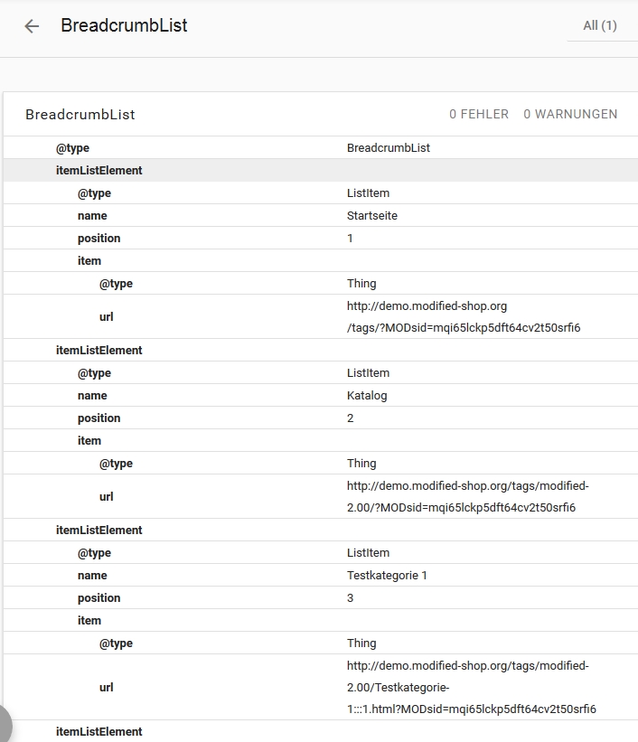Select the second itemListElement row

pos(99,350)
